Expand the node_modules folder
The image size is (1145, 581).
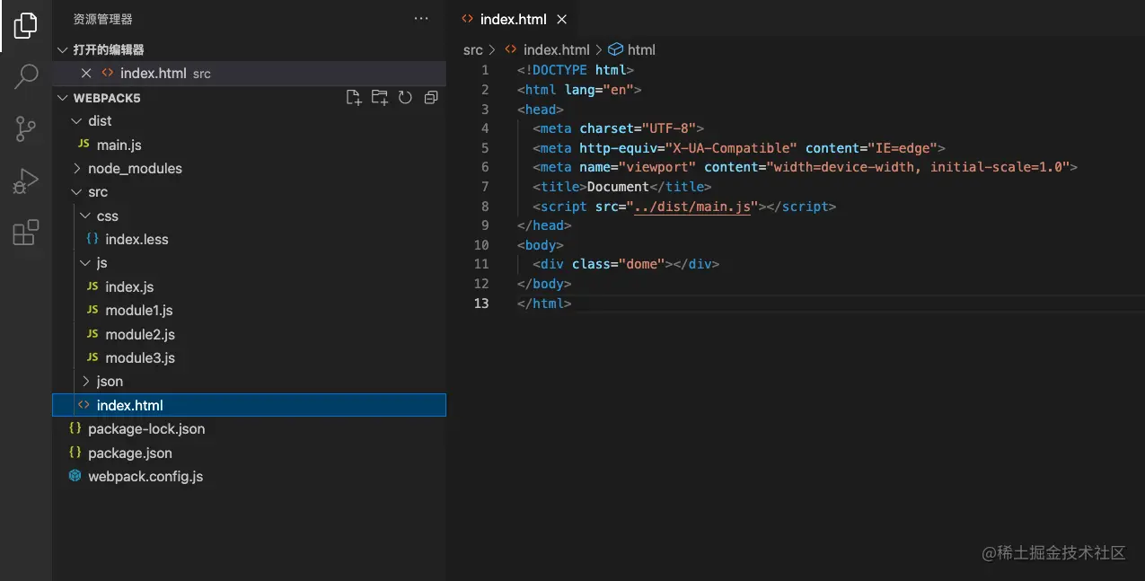point(249,169)
